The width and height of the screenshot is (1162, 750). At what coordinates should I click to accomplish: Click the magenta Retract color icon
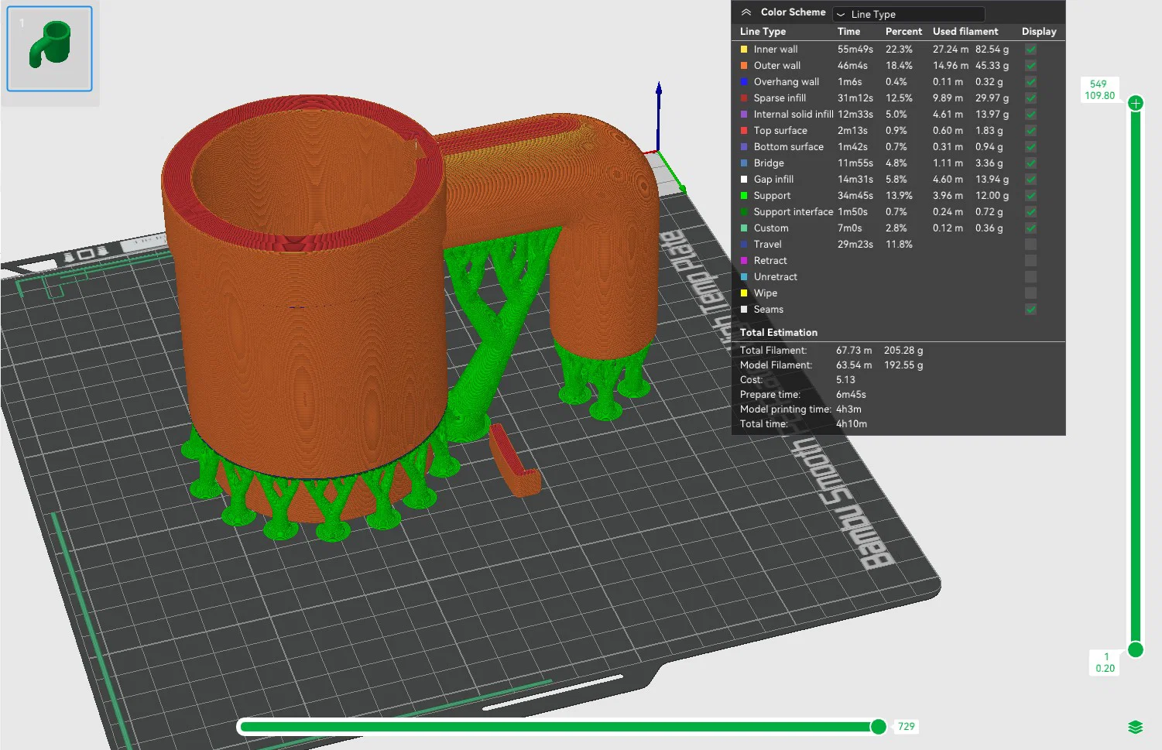[x=744, y=261]
